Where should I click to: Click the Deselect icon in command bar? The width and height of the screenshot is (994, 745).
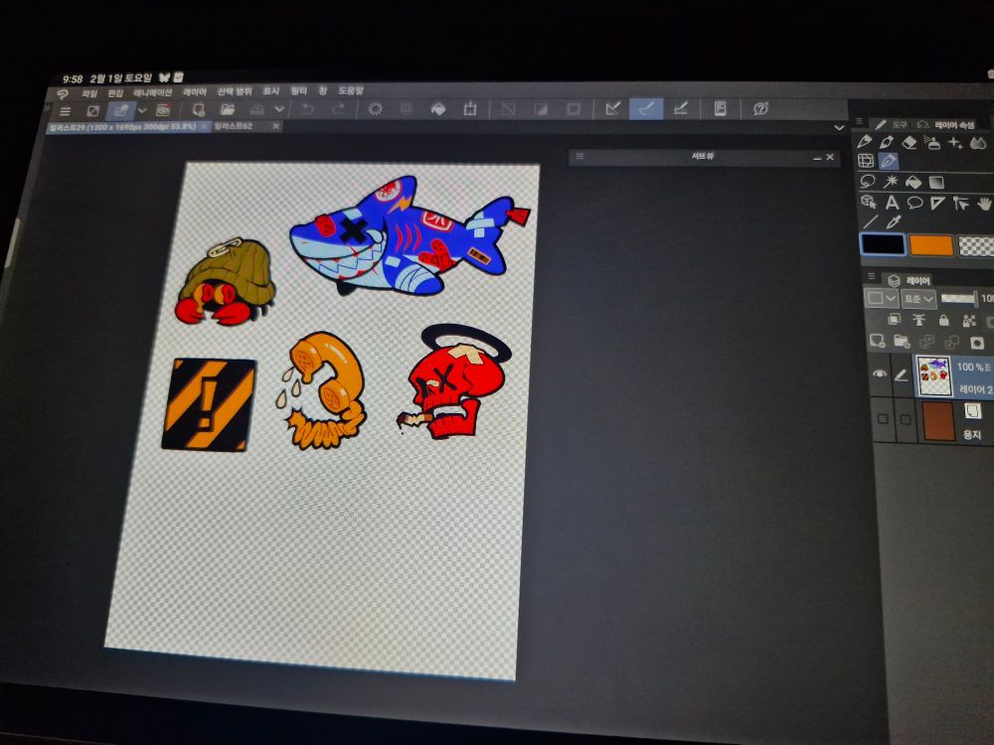click(x=508, y=109)
